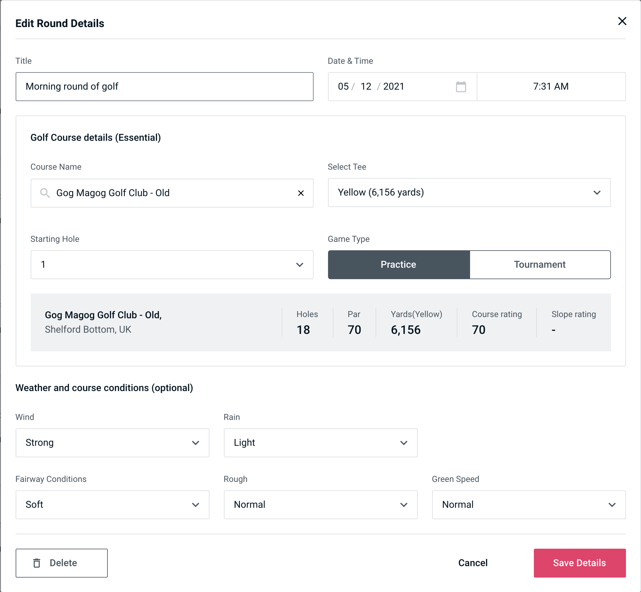
Task: Click the delete/trash icon button
Action: [x=38, y=563]
